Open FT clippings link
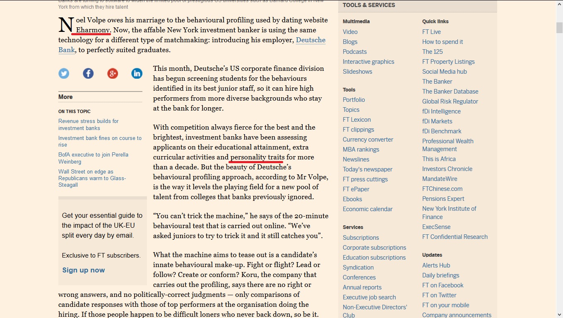Screen dimensions: 563x318 (358, 130)
